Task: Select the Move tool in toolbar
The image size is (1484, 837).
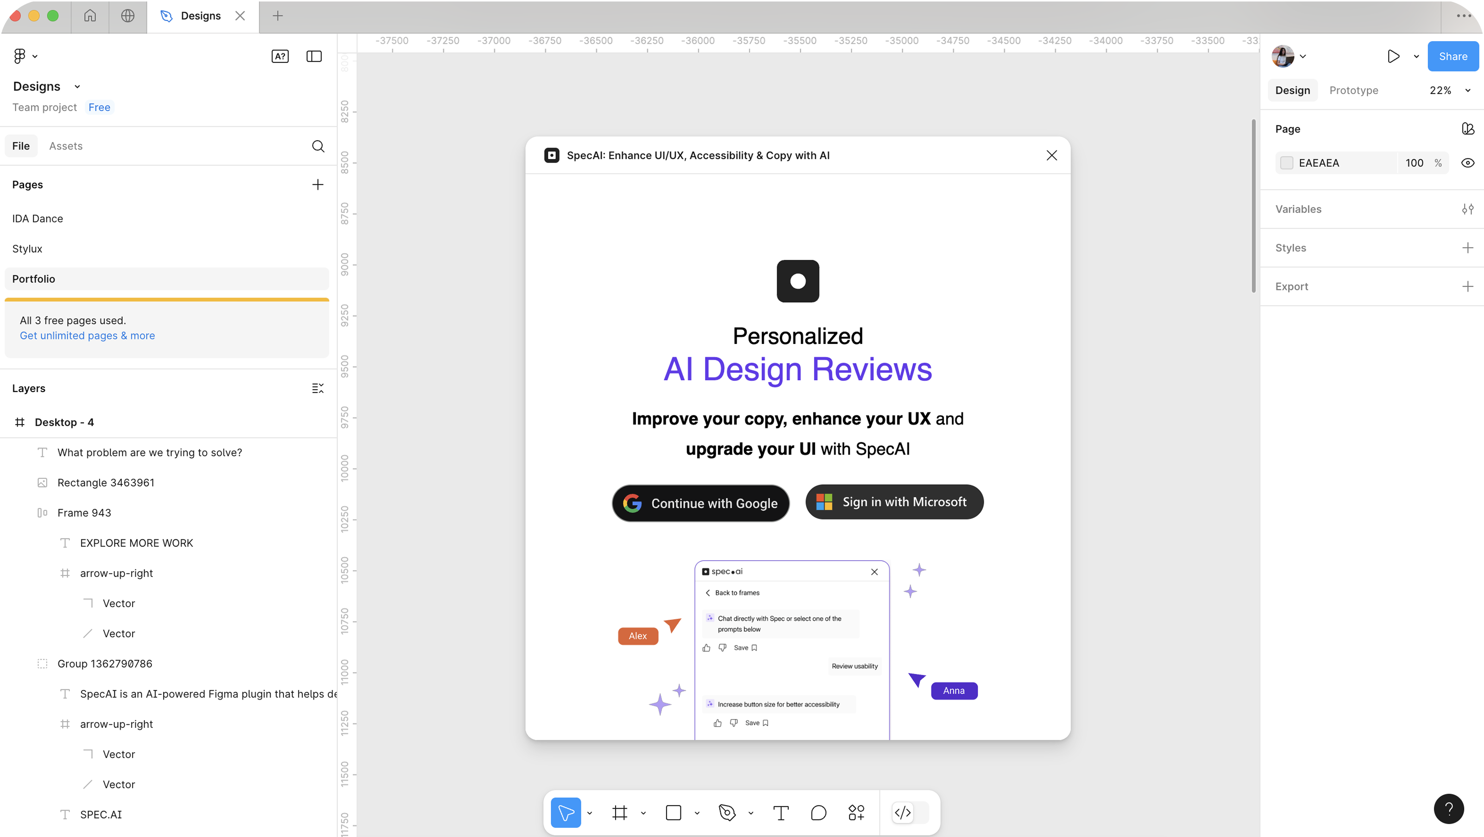Action: click(566, 812)
